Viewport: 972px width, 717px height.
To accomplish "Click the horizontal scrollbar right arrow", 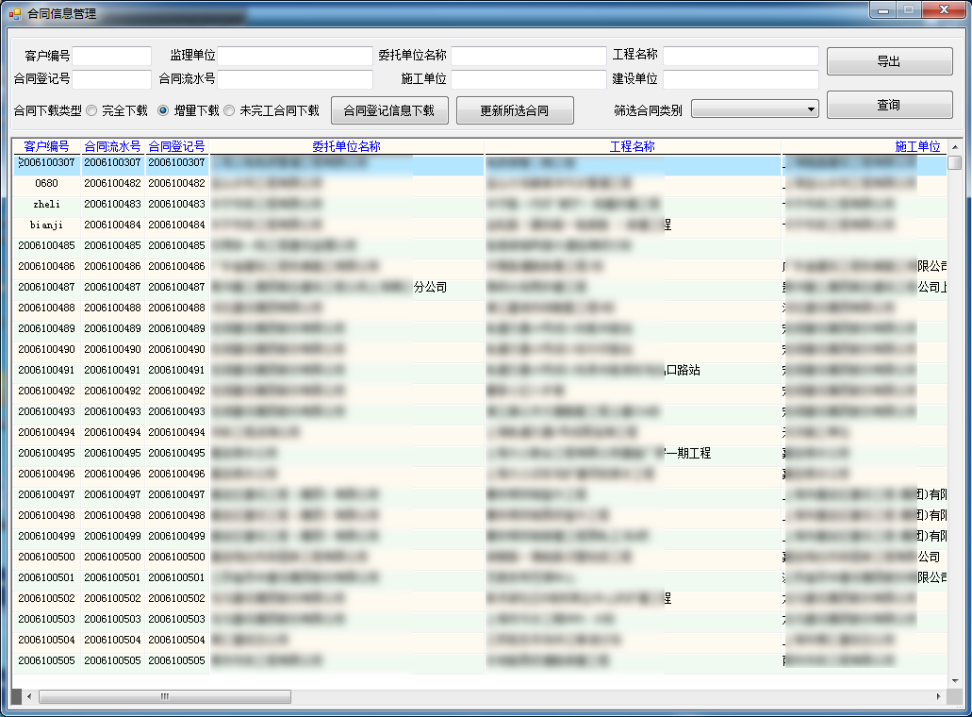I will click(937, 696).
